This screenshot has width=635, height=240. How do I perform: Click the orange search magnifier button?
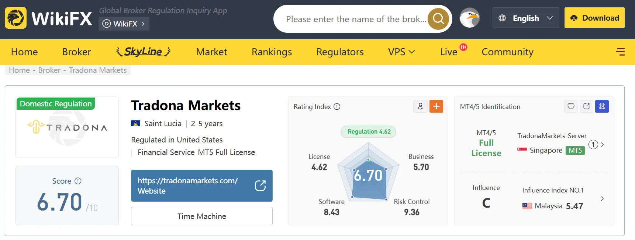(x=438, y=18)
